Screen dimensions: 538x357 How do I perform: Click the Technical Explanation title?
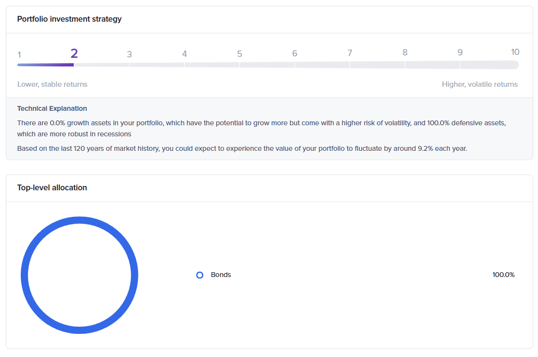(x=52, y=108)
